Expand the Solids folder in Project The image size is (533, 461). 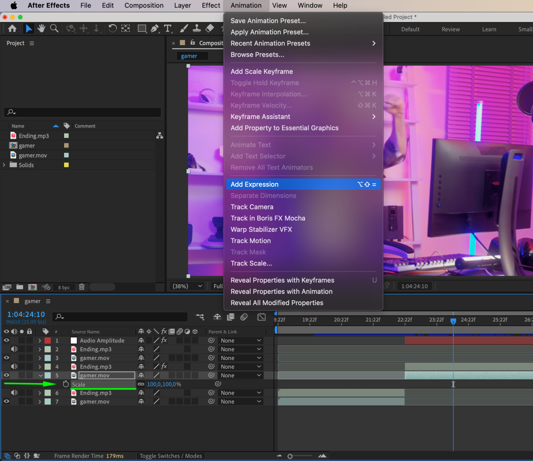tap(4, 165)
